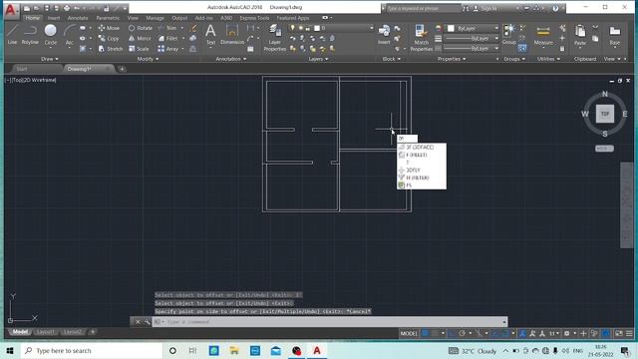The image size is (638, 359).
Task: Open the Windows Start menu
Action: 10,350
